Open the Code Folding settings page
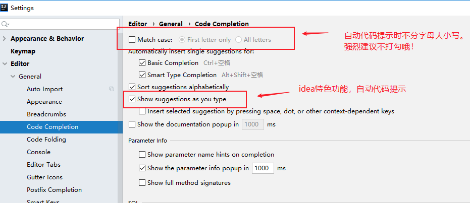Image resolution: width=470 pixels, height=203 pixels. coord(46,140)
